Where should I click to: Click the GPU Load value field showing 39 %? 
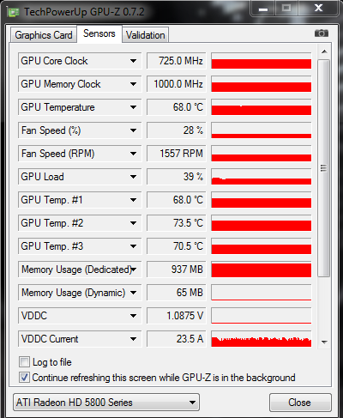point(177,177)
